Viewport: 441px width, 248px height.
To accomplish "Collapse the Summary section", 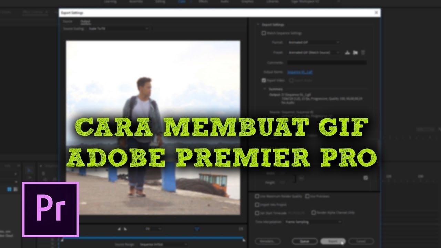I will point(264,89).
